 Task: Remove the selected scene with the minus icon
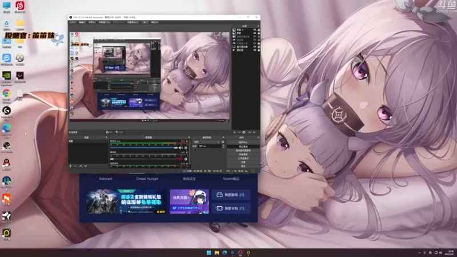coord(75,166)
